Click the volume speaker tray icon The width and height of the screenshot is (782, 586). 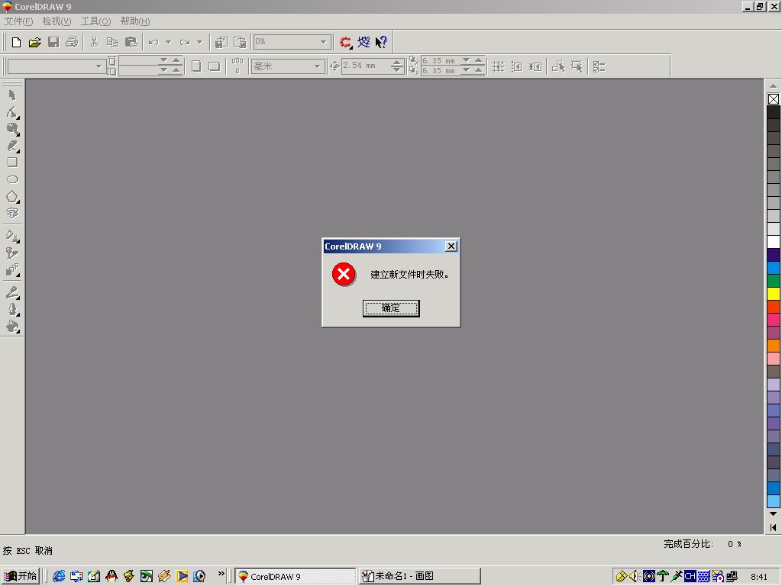[x=635, y=577]
